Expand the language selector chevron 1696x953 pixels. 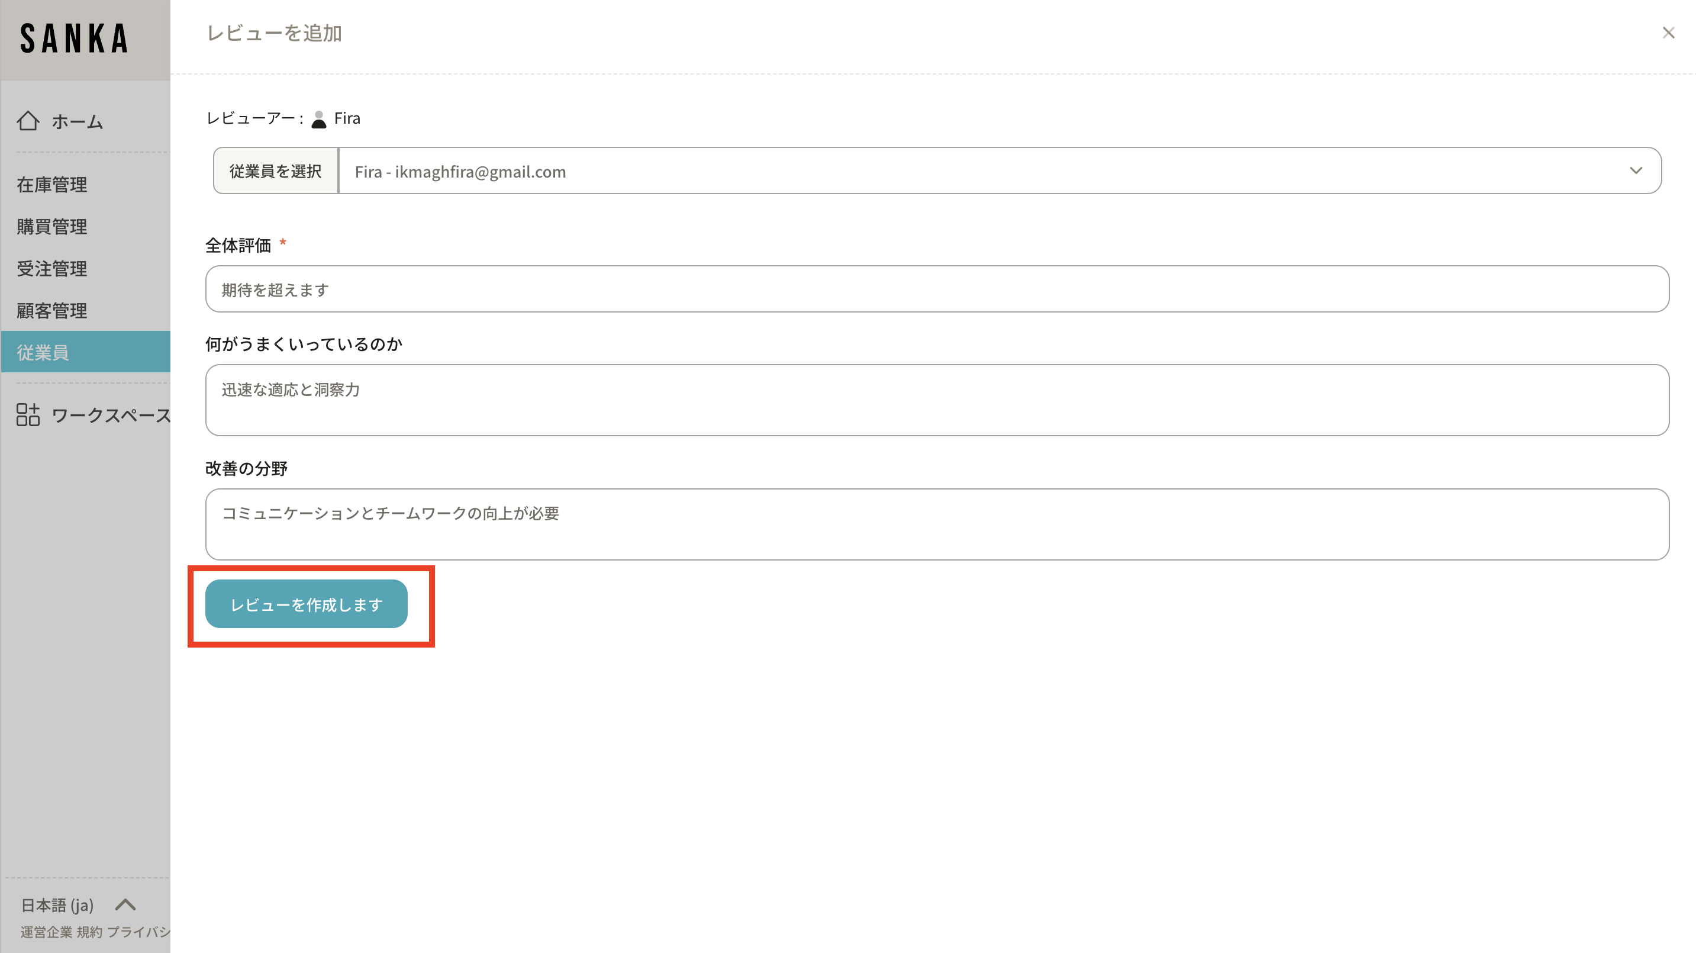(125, 905)
